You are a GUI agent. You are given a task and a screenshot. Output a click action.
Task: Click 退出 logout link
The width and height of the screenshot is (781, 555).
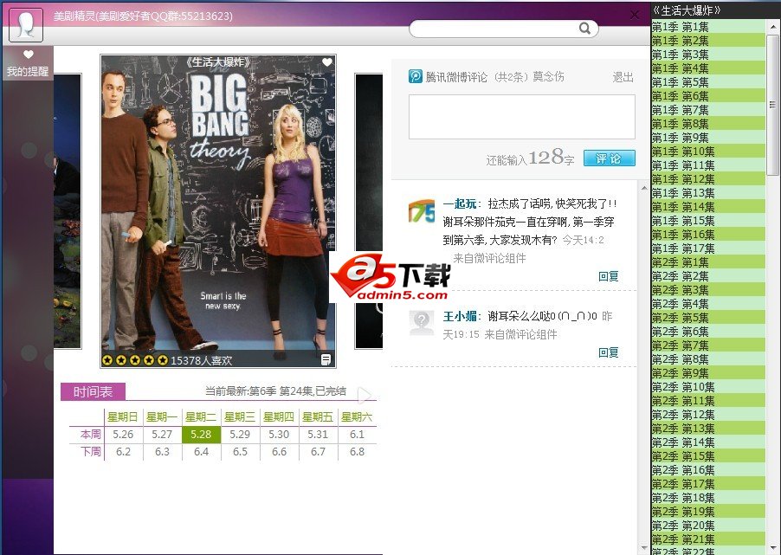pyautogui.click(x=623, y=77)
